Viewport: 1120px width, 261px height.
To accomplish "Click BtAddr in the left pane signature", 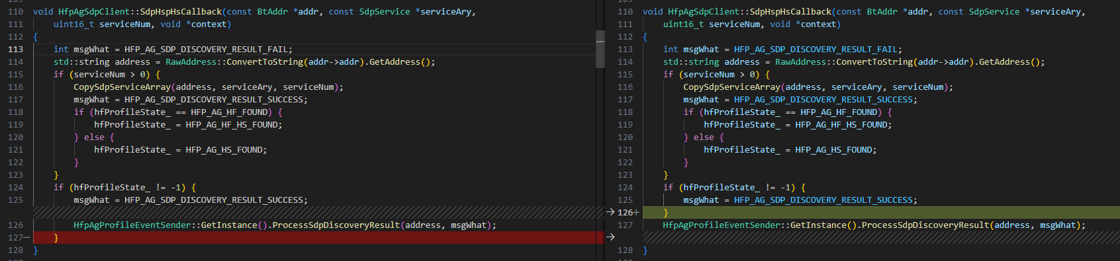I will (x=273, y=12).
